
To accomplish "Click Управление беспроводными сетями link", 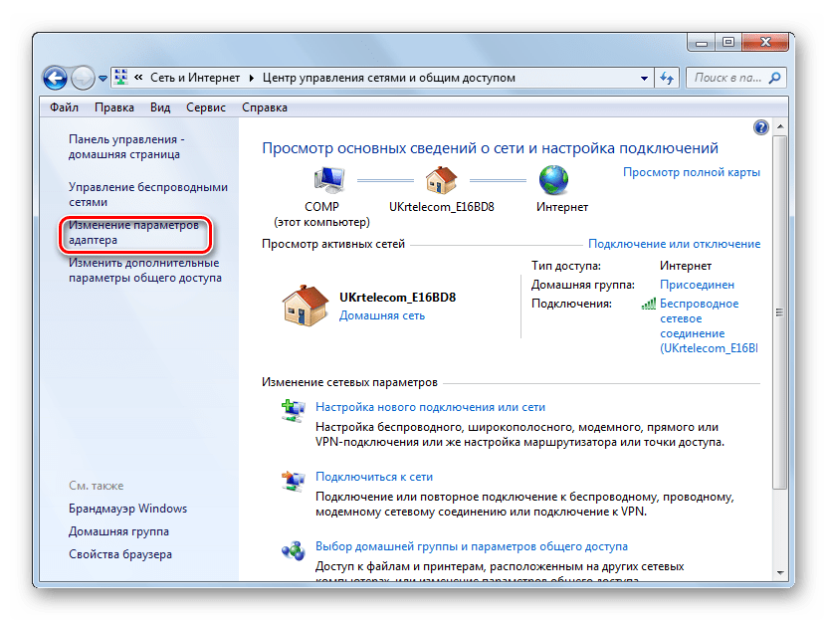I will point(147,194).
